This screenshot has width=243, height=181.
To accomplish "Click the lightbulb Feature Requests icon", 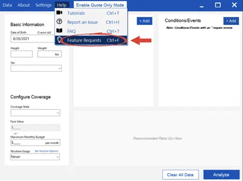I will tap(59, 40).
